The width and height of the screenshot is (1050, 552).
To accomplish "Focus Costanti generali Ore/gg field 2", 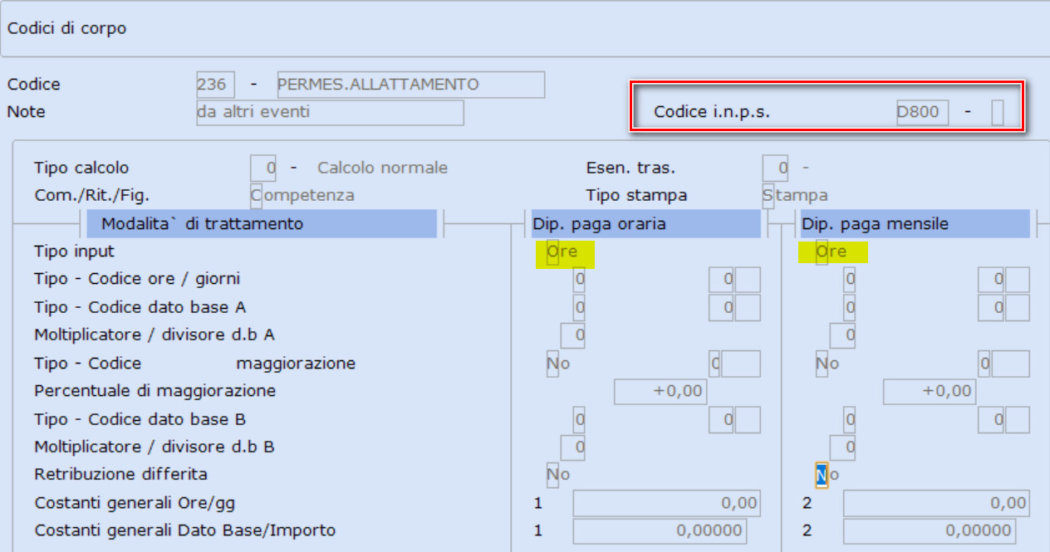I will tap(936, 503).
